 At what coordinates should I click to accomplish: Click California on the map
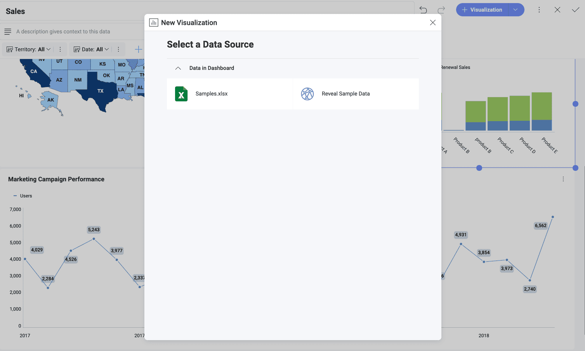[x=34, y=72]
